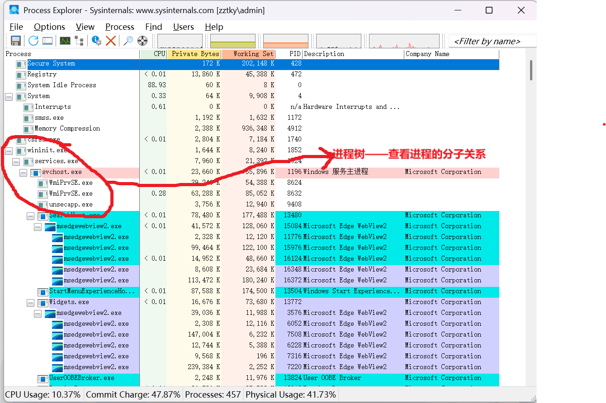606x403 pixels.
Task: Click the Save toolbar icon
Action: pos(16,41)
